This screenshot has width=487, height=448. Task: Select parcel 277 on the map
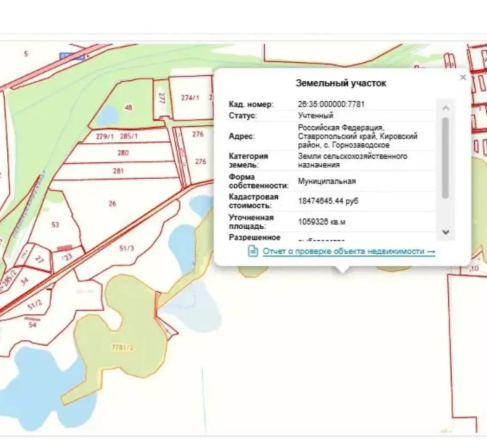[162, 98]
